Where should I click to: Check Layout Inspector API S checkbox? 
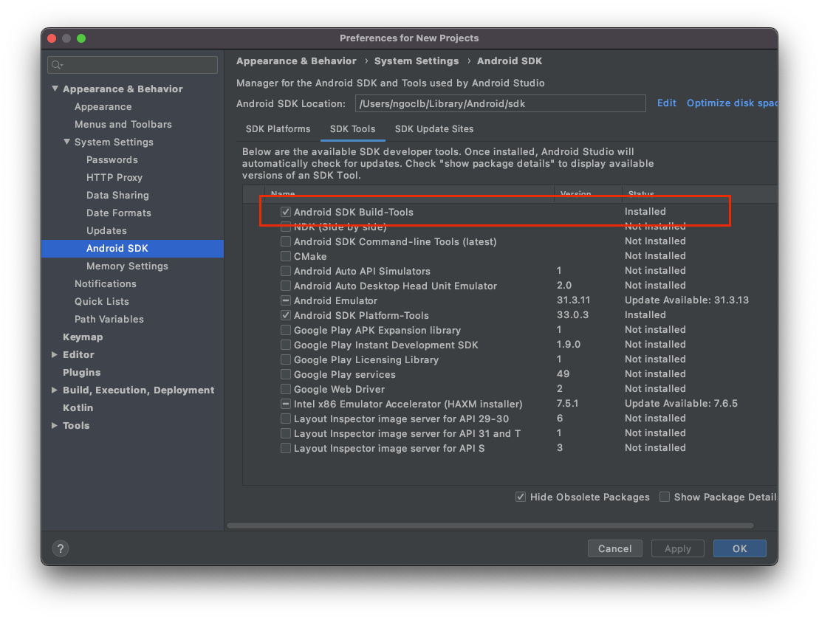point(286,448)
